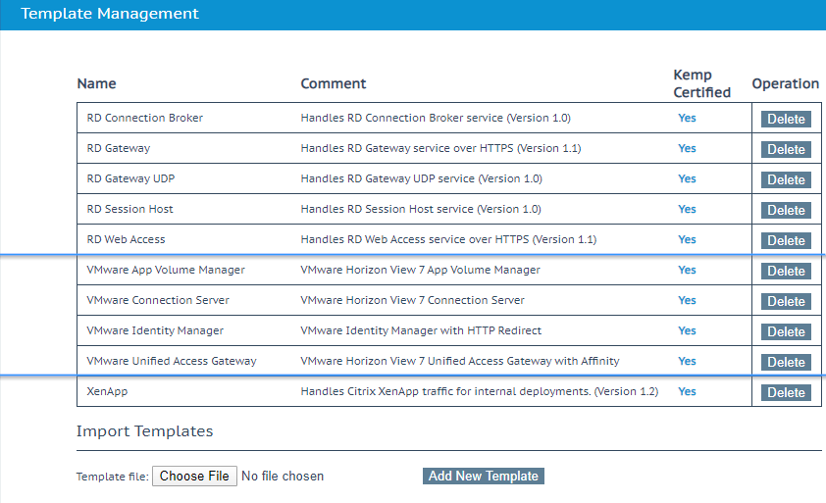Select the VMware Identity Manager row name
826x503 pixels.
pyautogui.click(x=155, y=330)
